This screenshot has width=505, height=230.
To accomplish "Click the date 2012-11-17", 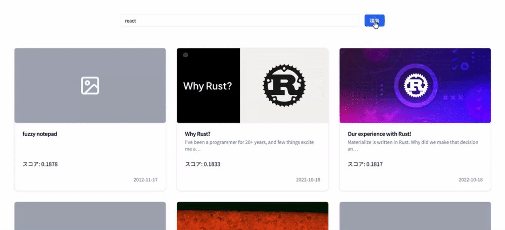I will [145, 180].
